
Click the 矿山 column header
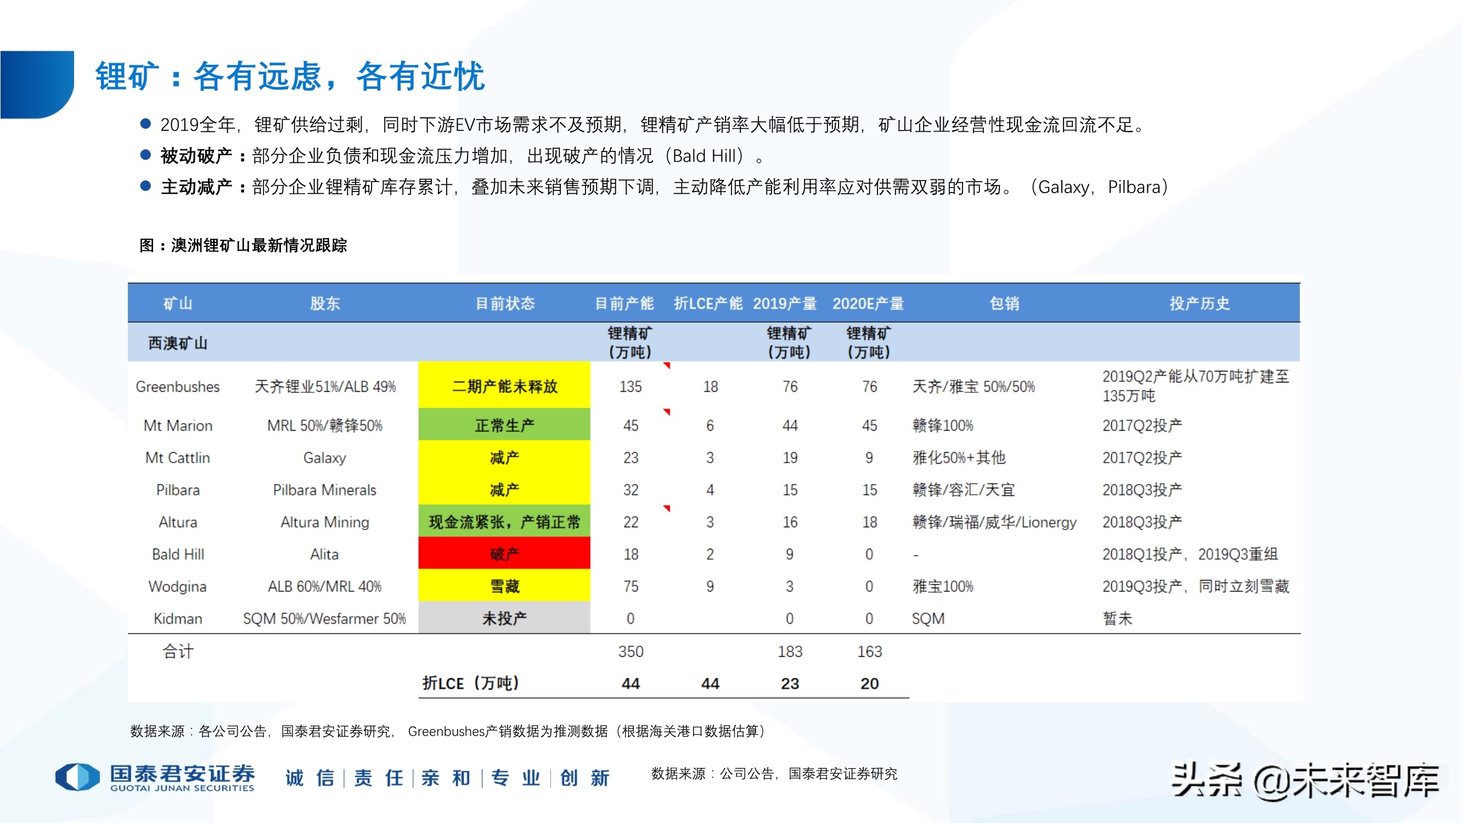pos(178,303)
